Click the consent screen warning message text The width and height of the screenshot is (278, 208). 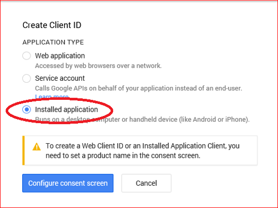point(143,151)
